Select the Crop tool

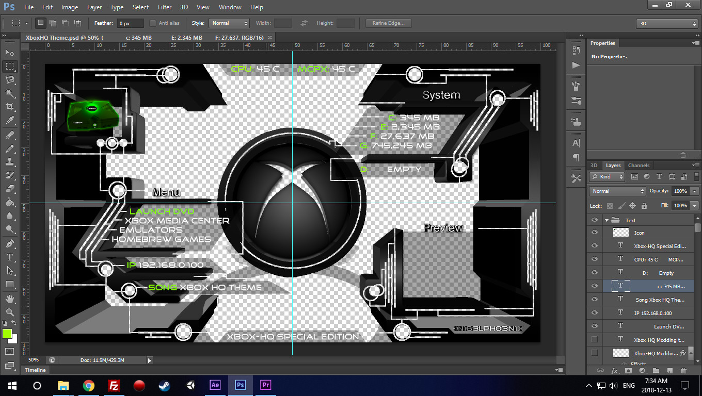pos(10,107)
